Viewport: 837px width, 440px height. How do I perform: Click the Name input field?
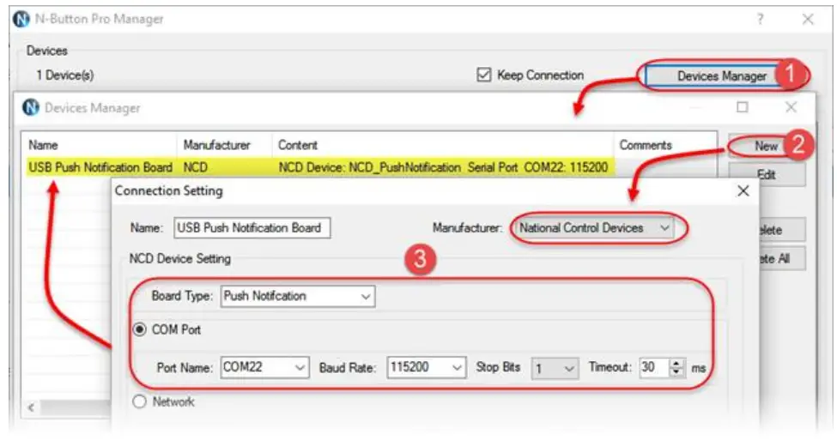pyautogui.click(x=252, y=228)
